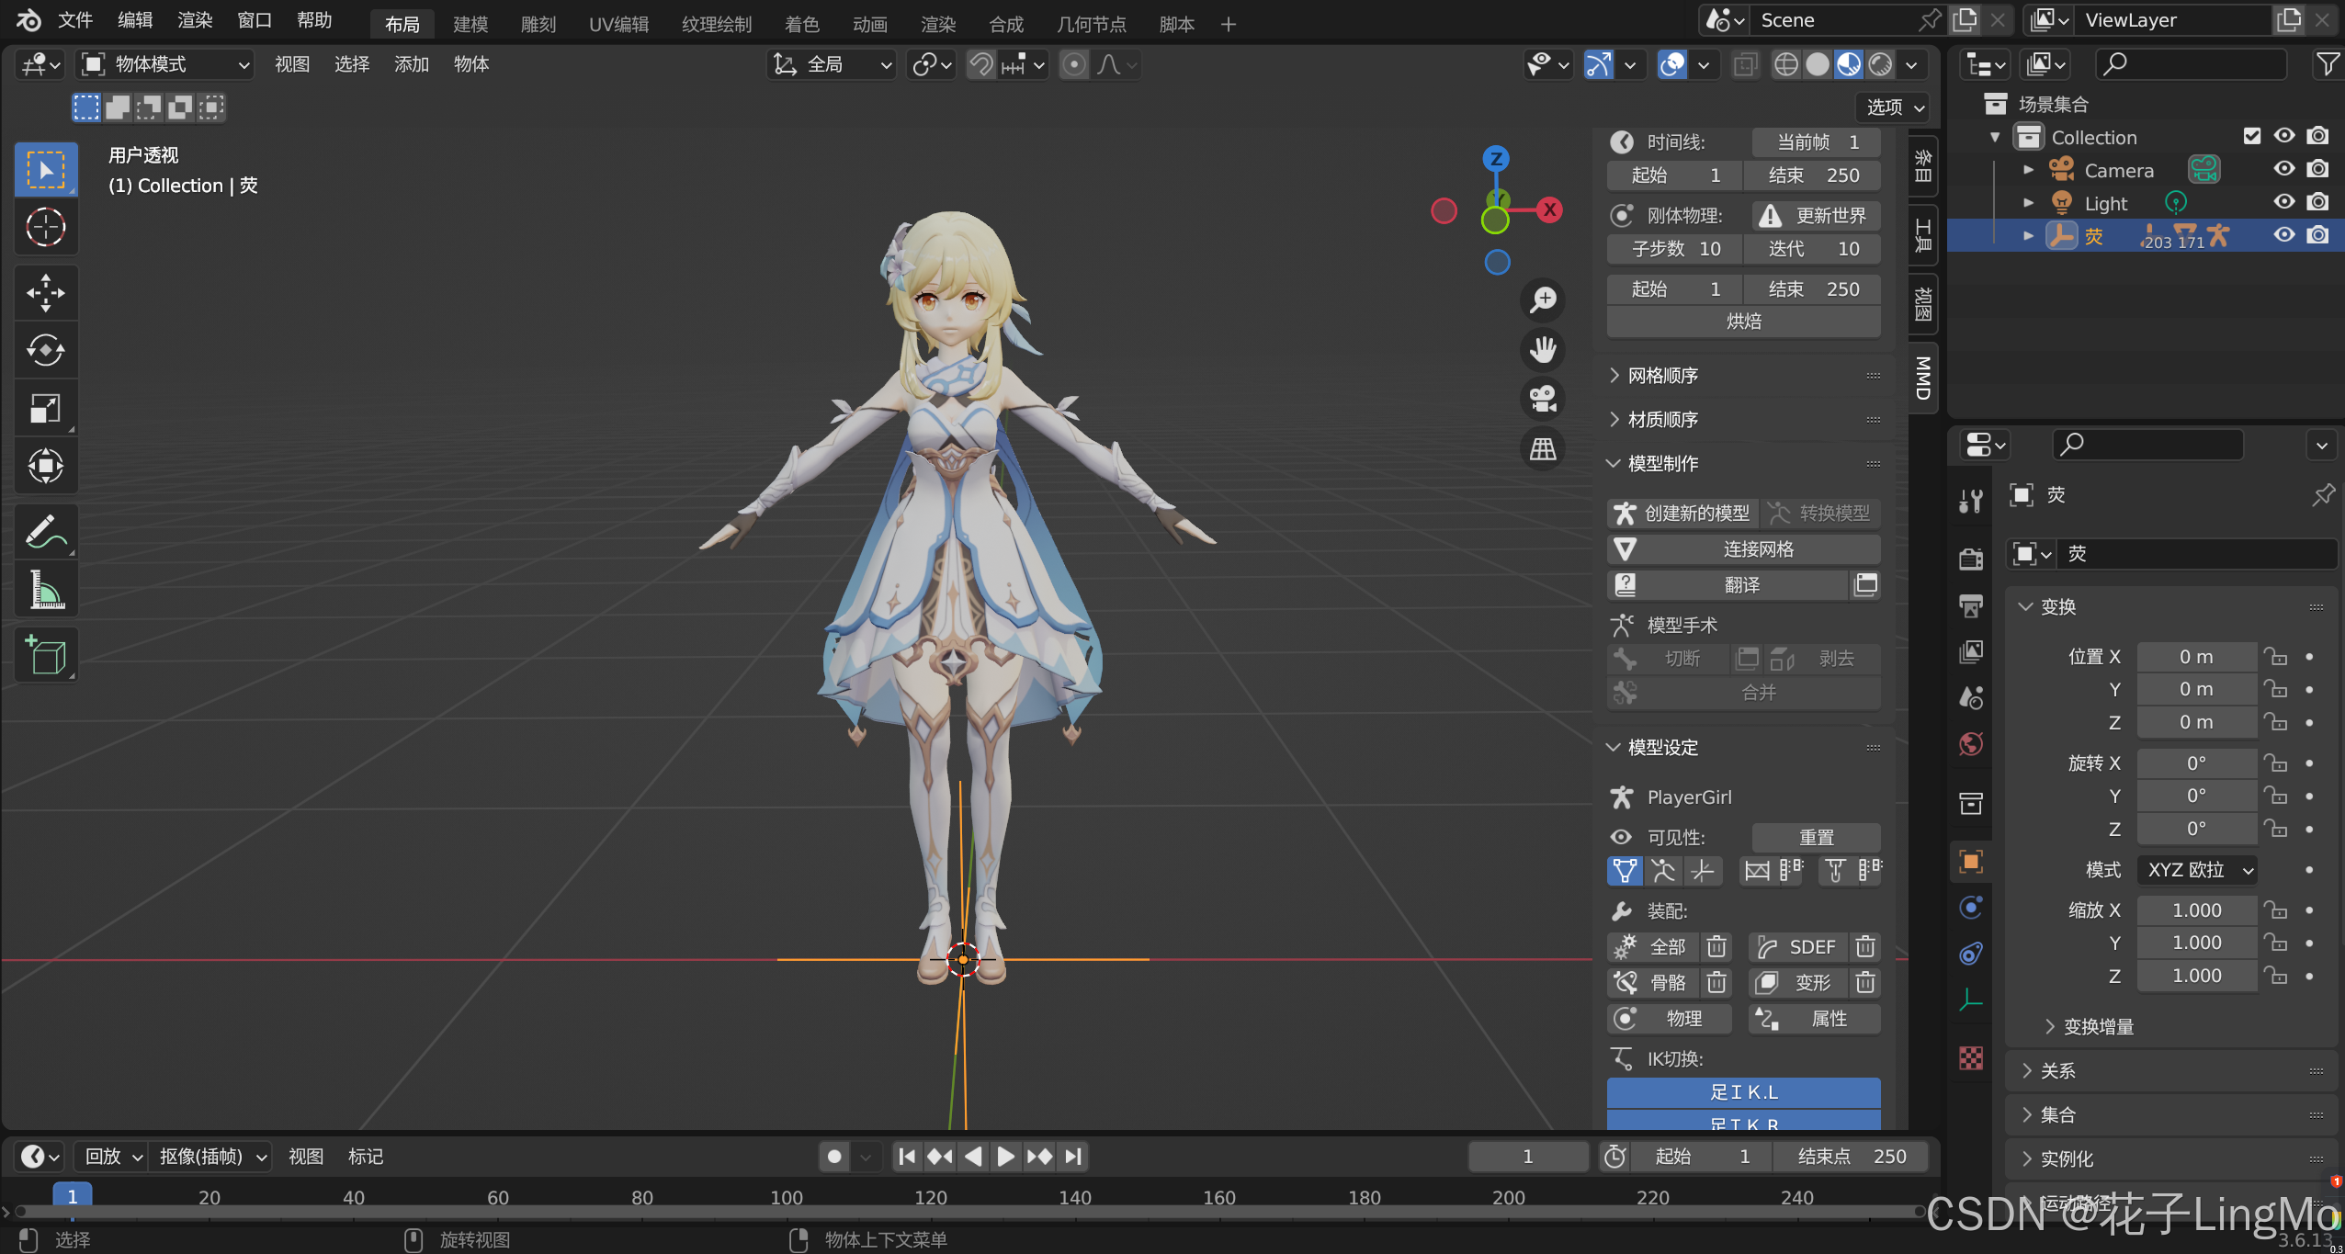Select the Move tool in the toolbar
Viewport: 2345px width, 1254px height.
[45, 293]
